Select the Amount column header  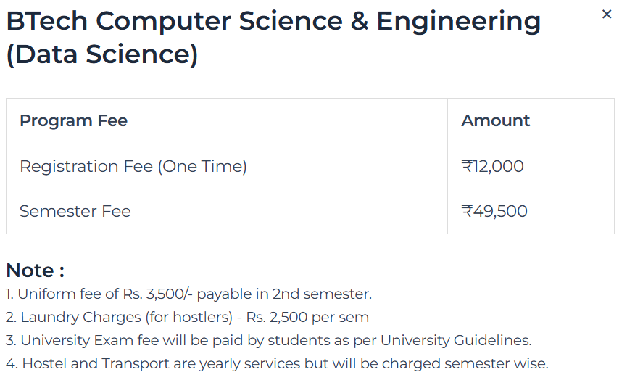(496, 121)
